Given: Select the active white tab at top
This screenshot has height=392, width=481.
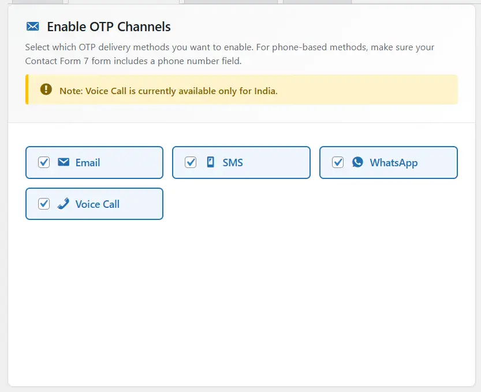Looking at the screenshot, I should (x=124, y=2).
